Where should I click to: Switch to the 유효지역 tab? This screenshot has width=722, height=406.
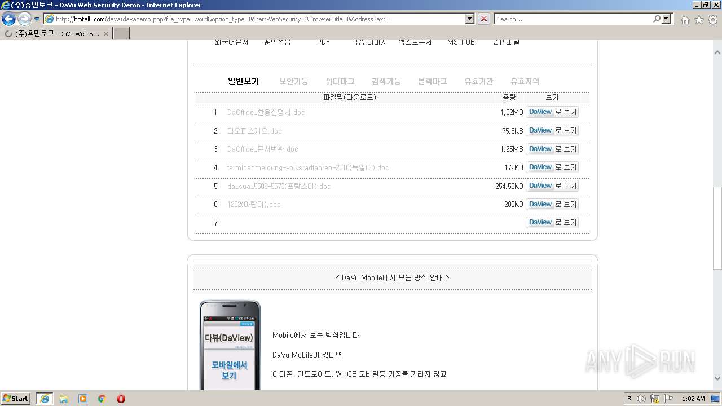[x=525, y=81]
